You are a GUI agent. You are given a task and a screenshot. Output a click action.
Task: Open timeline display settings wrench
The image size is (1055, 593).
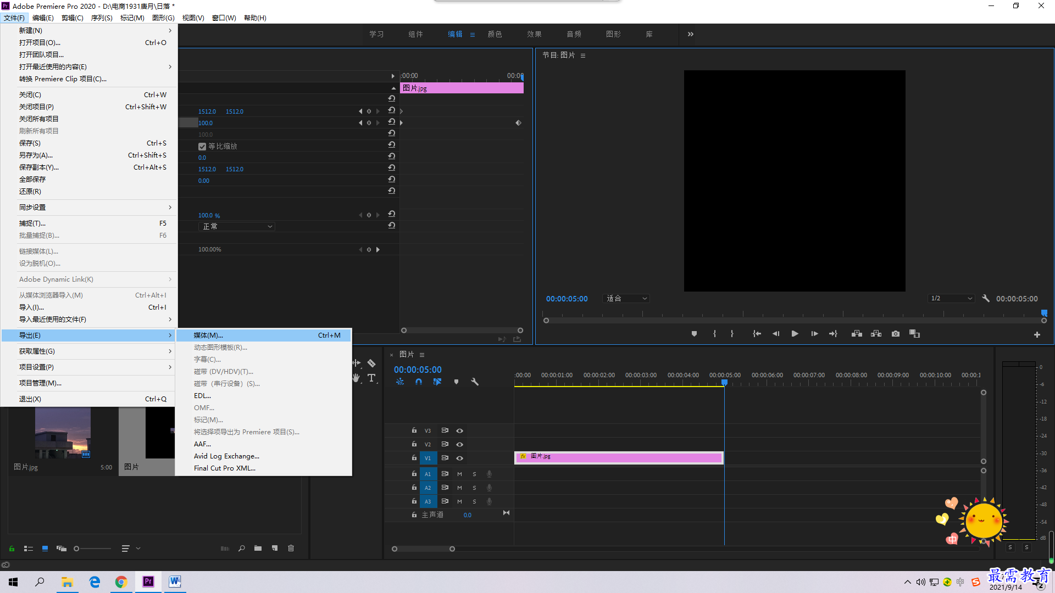coord(475,382)
